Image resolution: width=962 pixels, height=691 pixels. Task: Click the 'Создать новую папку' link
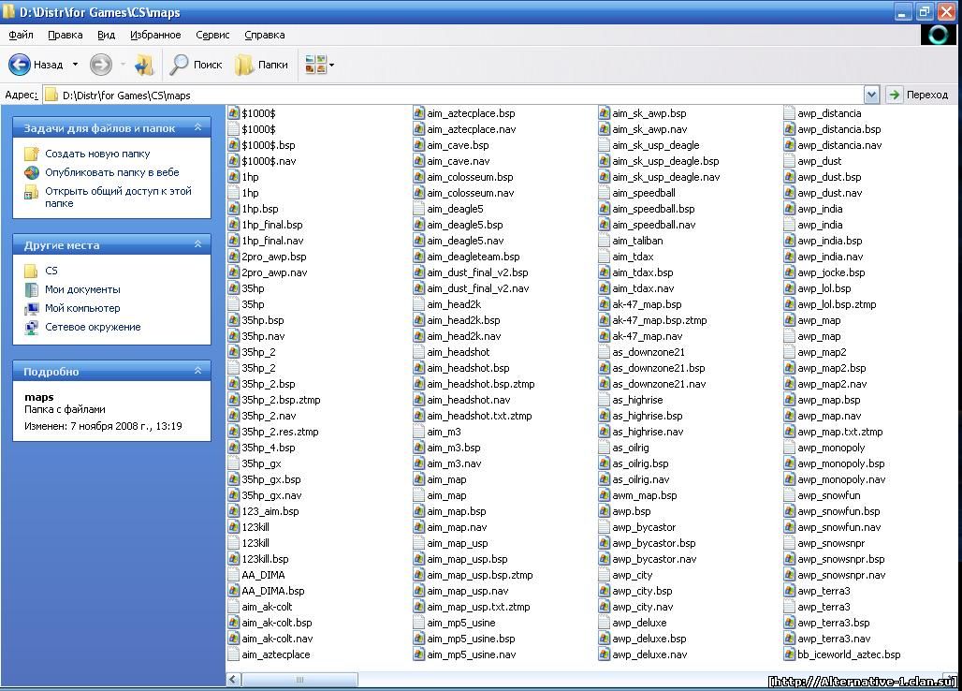pos(97,154)
